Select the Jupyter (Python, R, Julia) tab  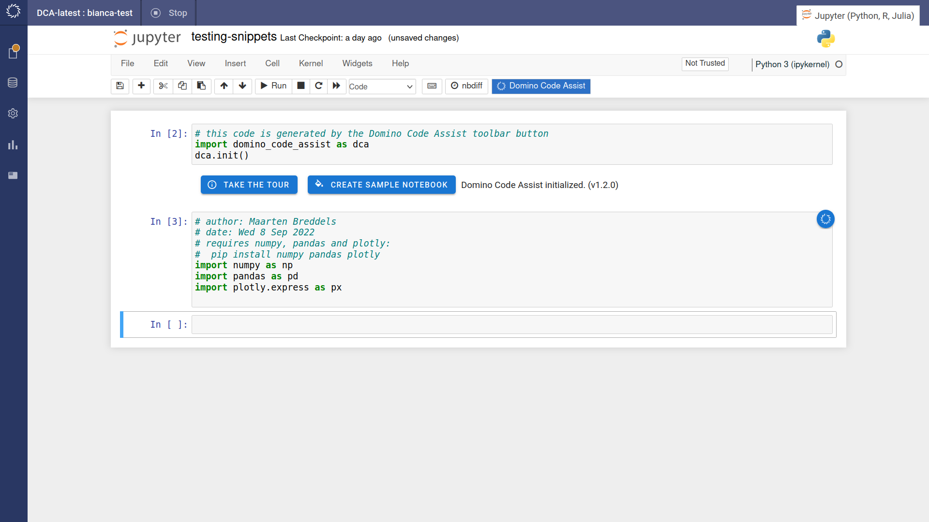[x=858, y=15]
